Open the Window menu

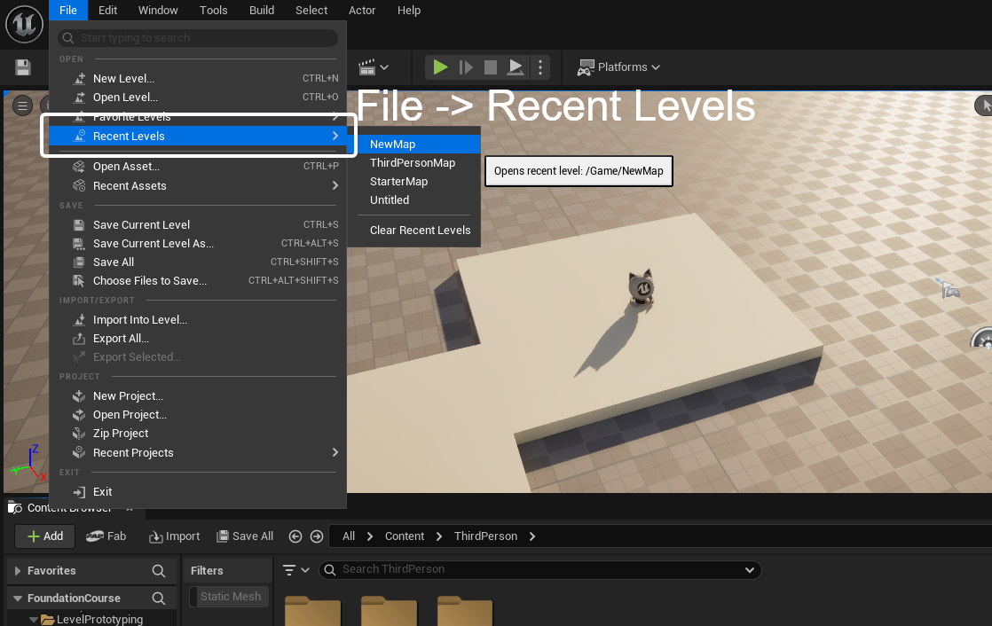(x=158, y=10)
